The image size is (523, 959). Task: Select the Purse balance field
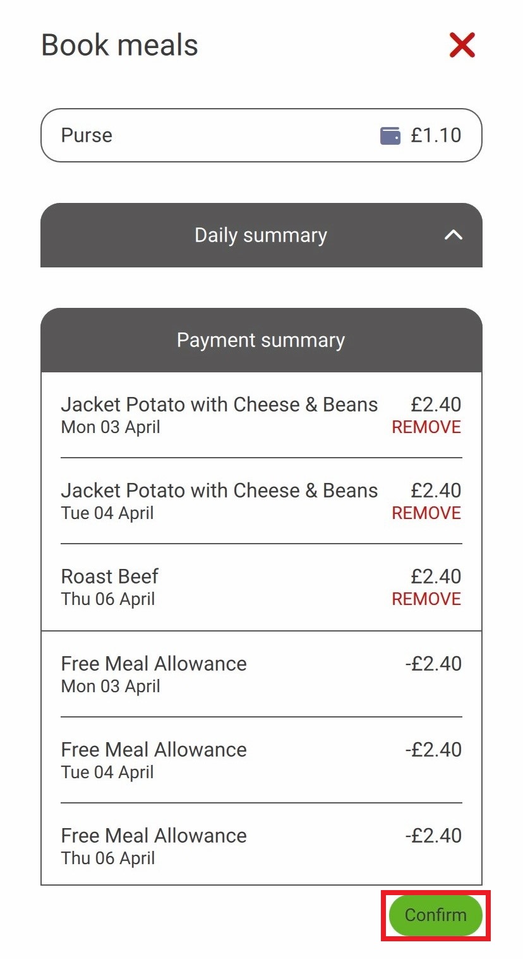(x=261, y=135)
